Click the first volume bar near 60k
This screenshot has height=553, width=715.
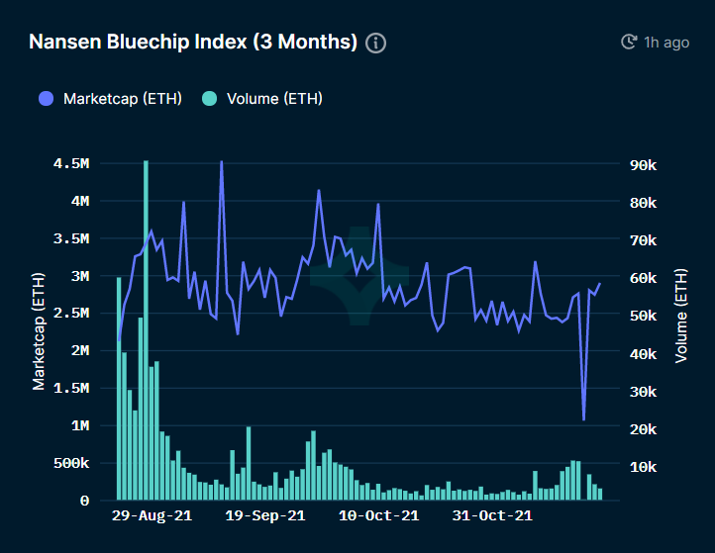point(119,389)
